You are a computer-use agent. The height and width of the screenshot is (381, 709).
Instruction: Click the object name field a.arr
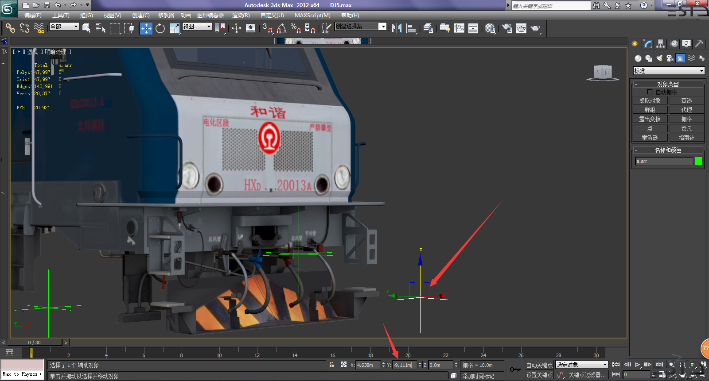click(664, 161)
